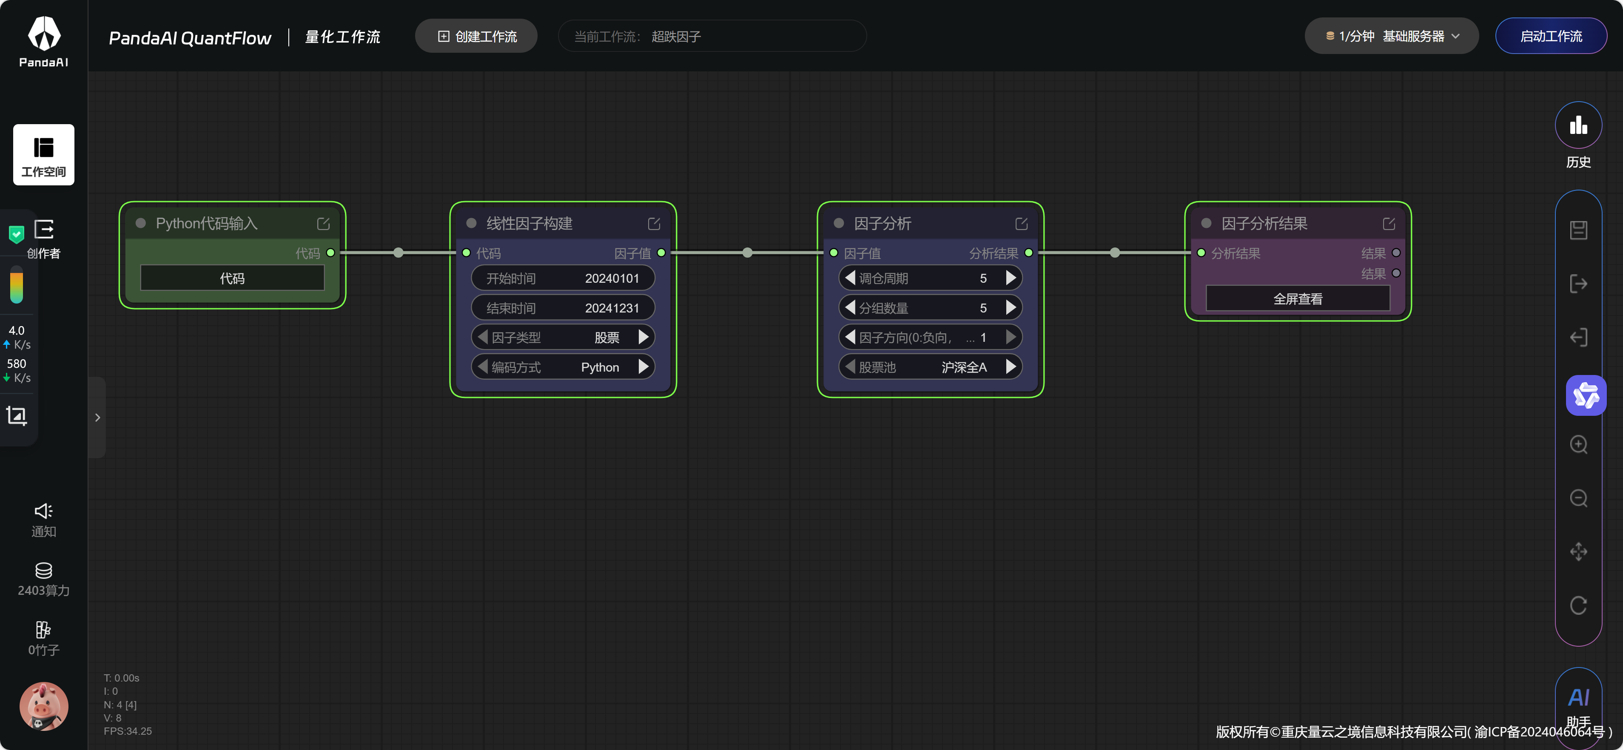Click 代码 output port of Python代码输入
1623x750 pixels.
point(331,253)
